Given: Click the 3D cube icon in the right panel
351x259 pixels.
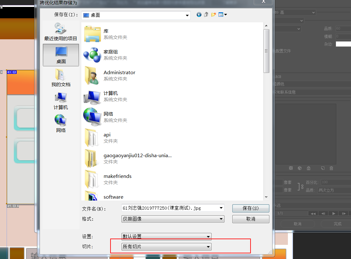Looking at the screenshot, I should [300, 168].
